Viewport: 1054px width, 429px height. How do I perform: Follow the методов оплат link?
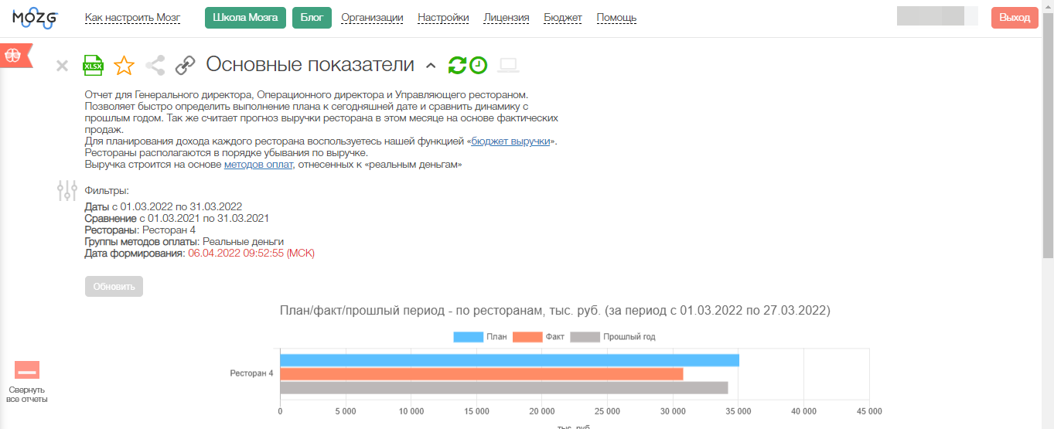(x=259, y=165)
